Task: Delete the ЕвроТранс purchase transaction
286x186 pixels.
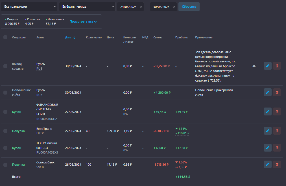Action: [277, 131]
